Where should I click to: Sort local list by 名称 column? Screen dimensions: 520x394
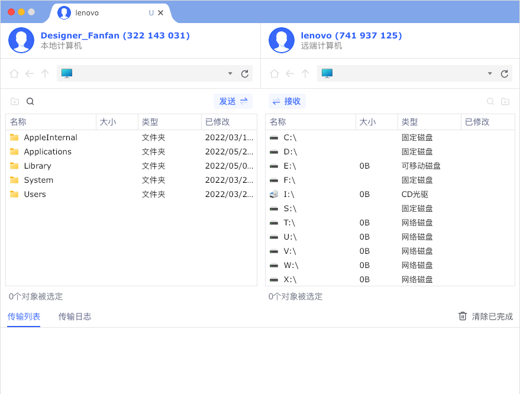[51, 122]
